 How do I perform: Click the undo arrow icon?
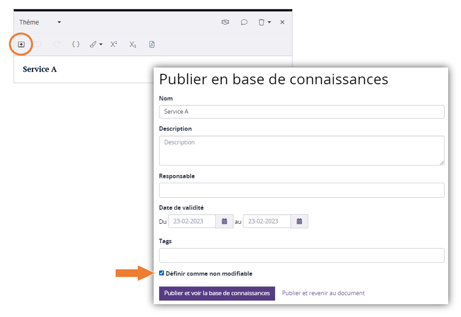point(38,44)
